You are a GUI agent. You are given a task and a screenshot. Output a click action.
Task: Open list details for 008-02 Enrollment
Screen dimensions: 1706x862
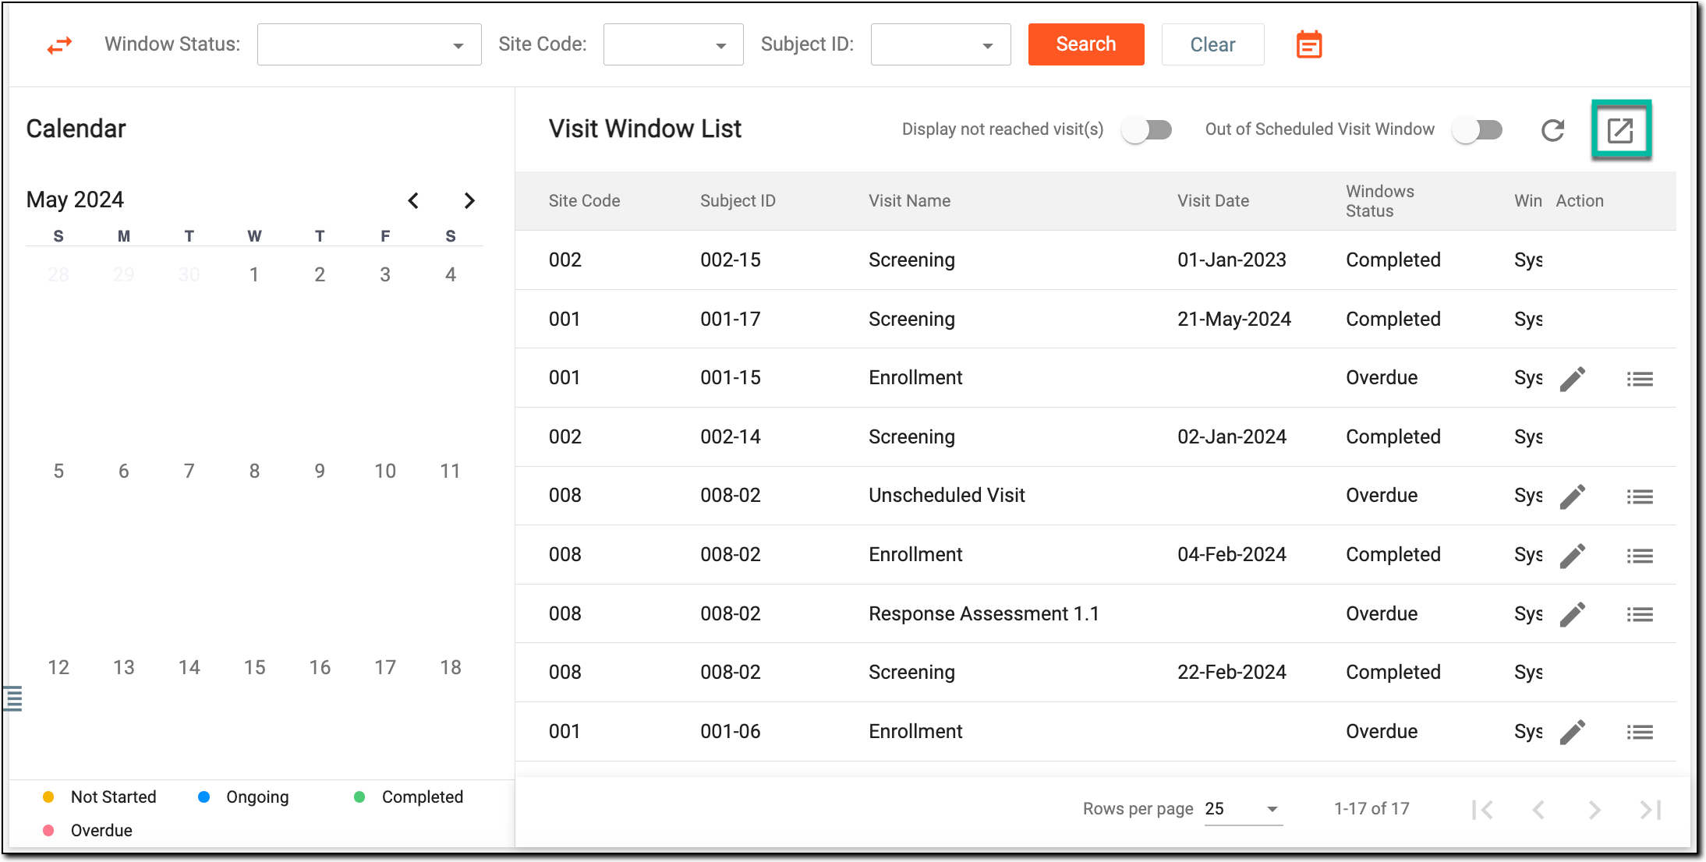[1640, 556]
